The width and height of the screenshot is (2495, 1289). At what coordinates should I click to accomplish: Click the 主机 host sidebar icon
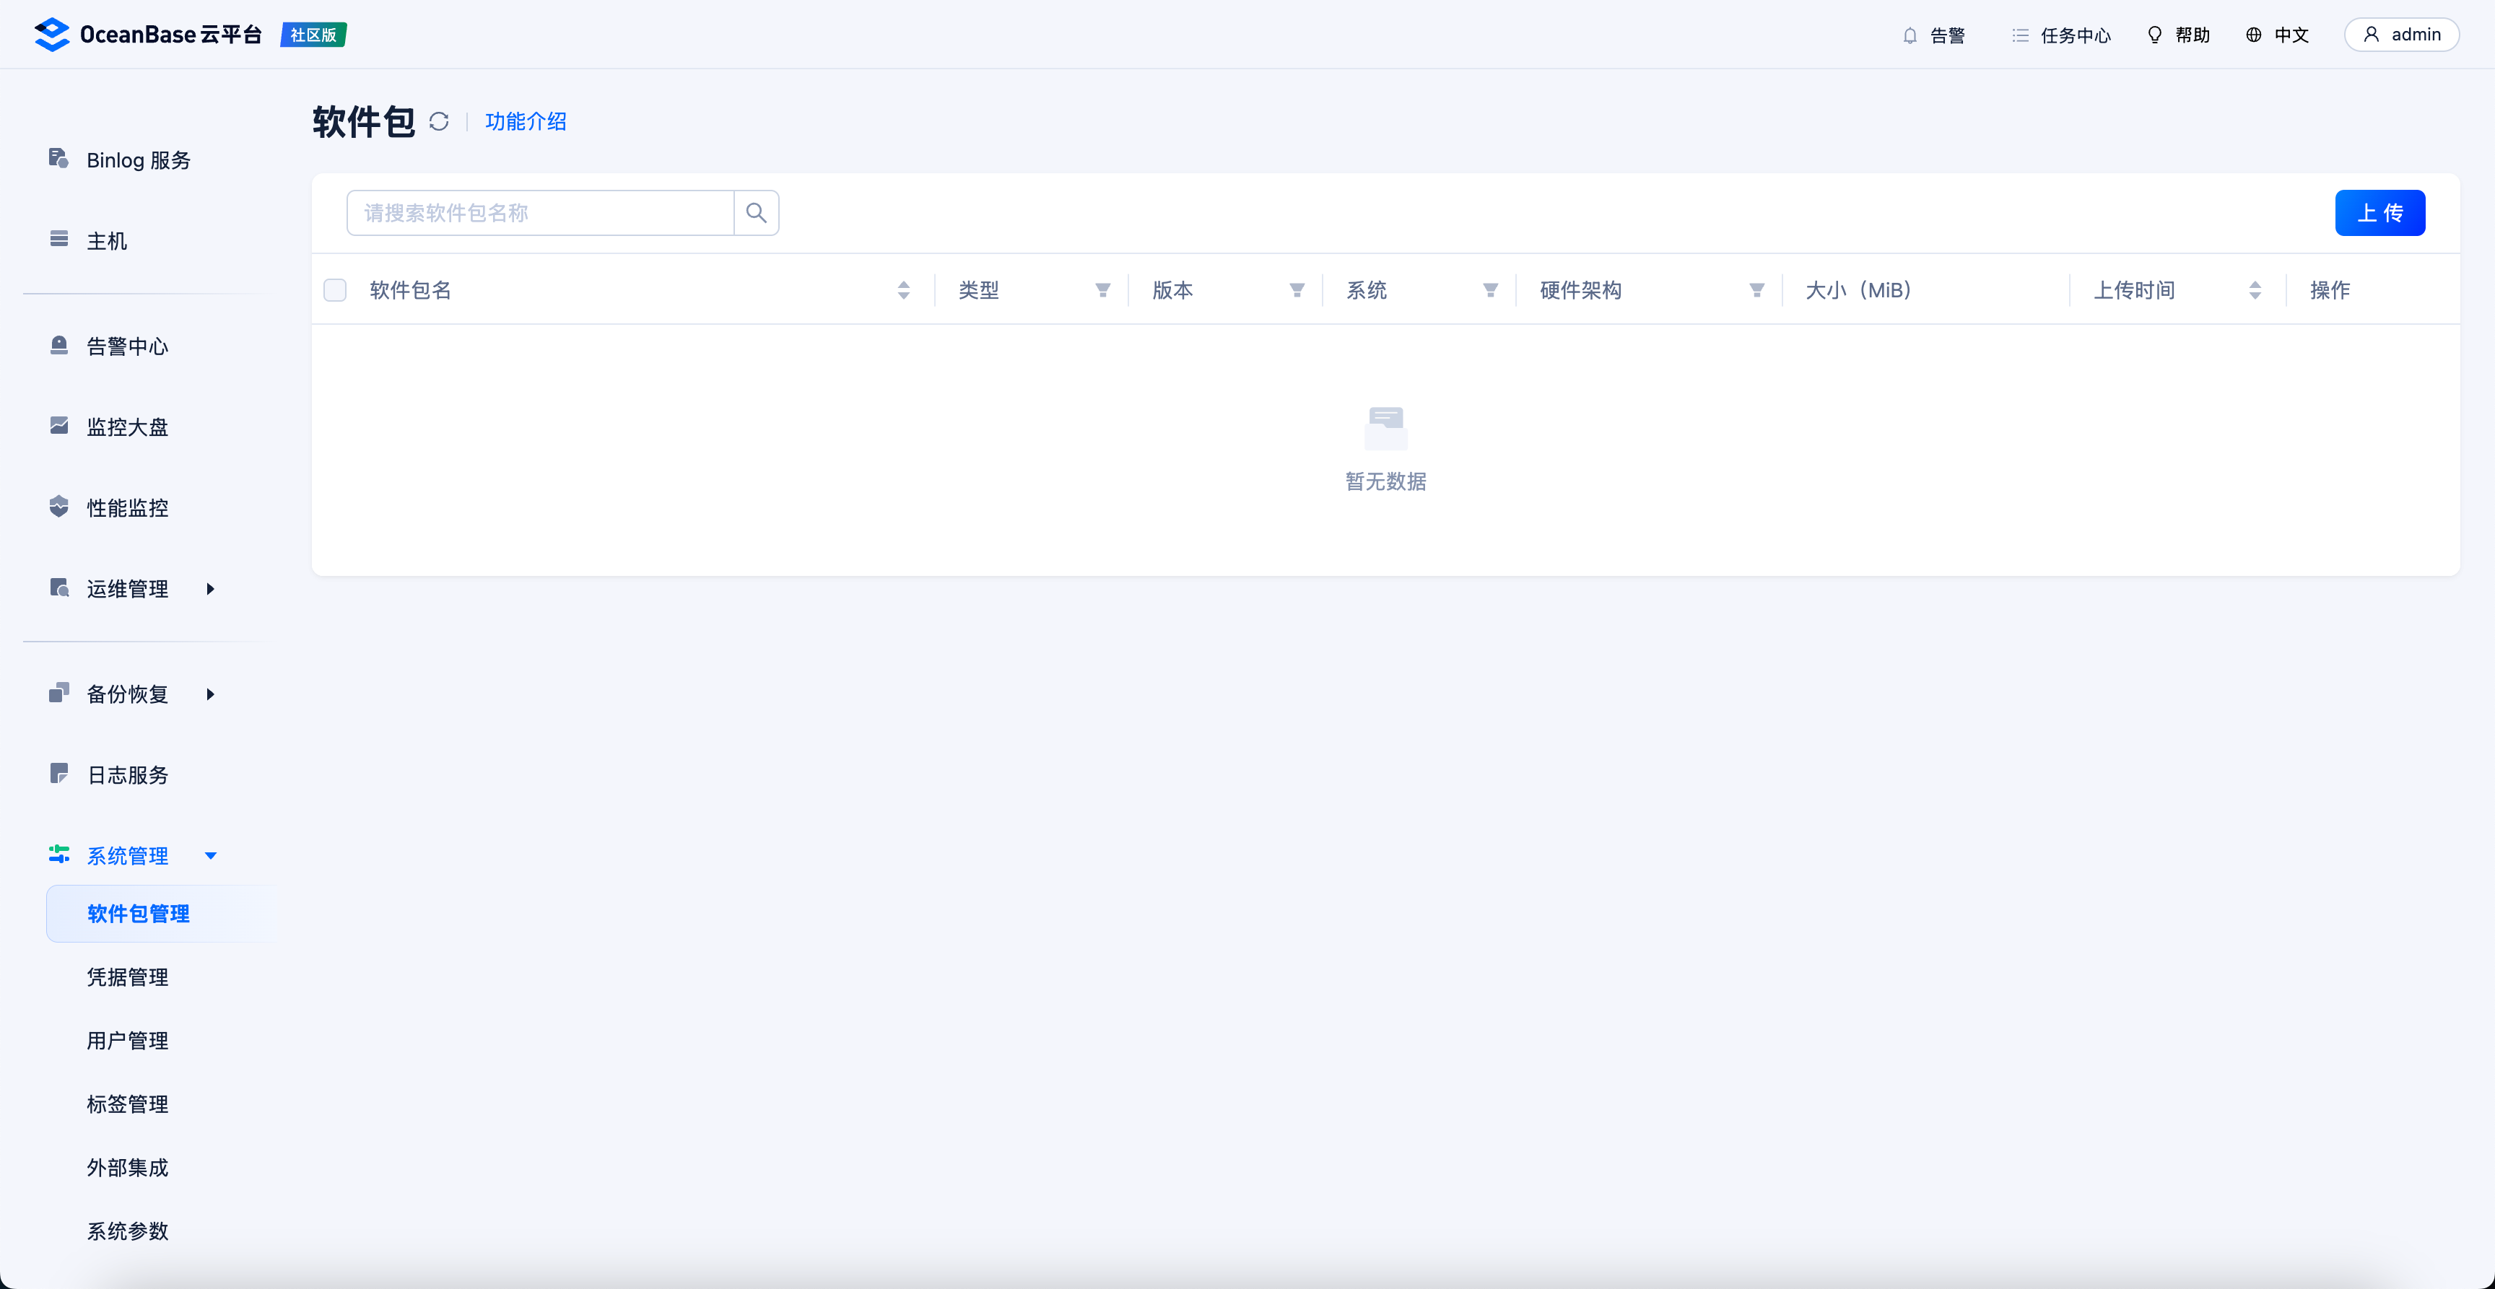coord(59,239)
